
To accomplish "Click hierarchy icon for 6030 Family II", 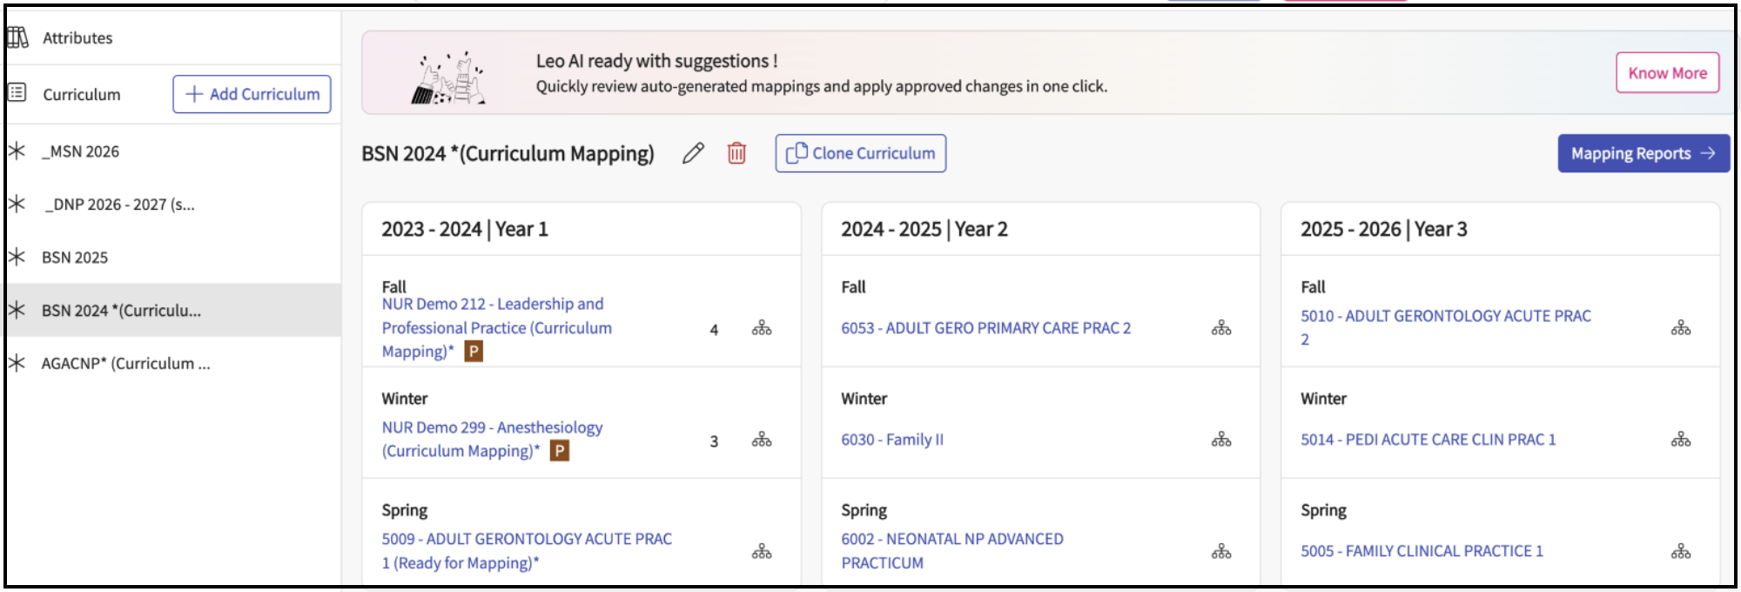I will pos(1221,440).
